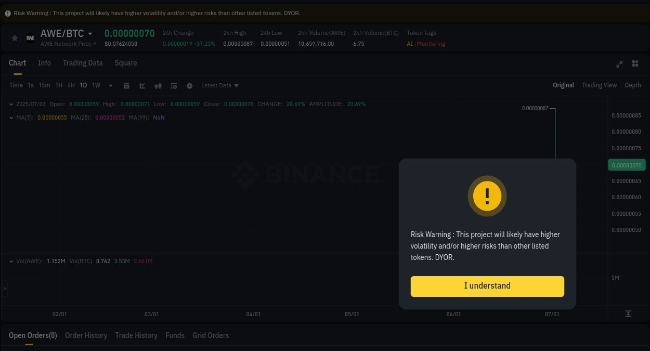Select the 4H timeframe
Screen dimensions: 650x351
coord(71,85)
